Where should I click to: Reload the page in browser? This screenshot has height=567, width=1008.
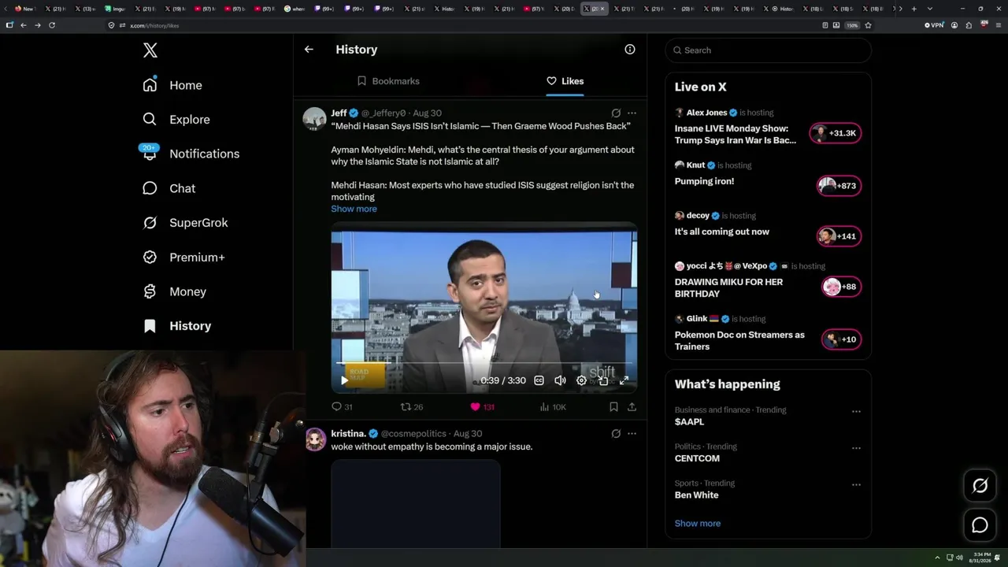tap(52, 25)
